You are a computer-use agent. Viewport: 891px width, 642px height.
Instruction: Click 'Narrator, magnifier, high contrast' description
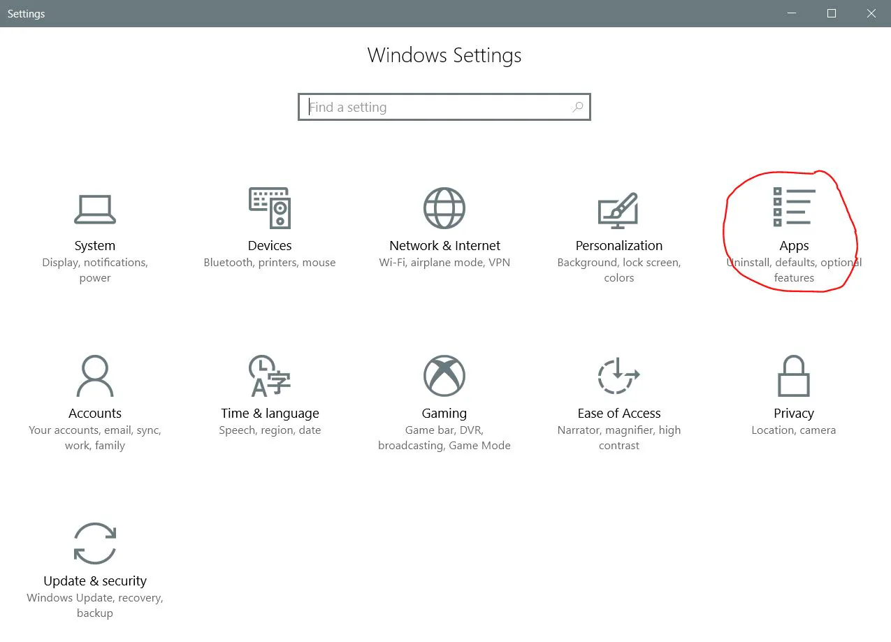(x=619, y=438)
